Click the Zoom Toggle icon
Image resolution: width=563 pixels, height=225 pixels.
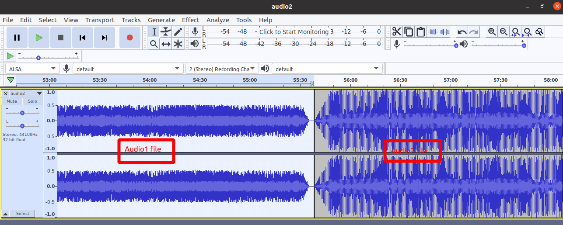pos(539,31)
